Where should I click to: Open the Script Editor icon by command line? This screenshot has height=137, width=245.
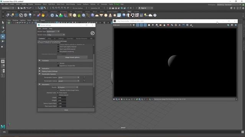[242, 132]
